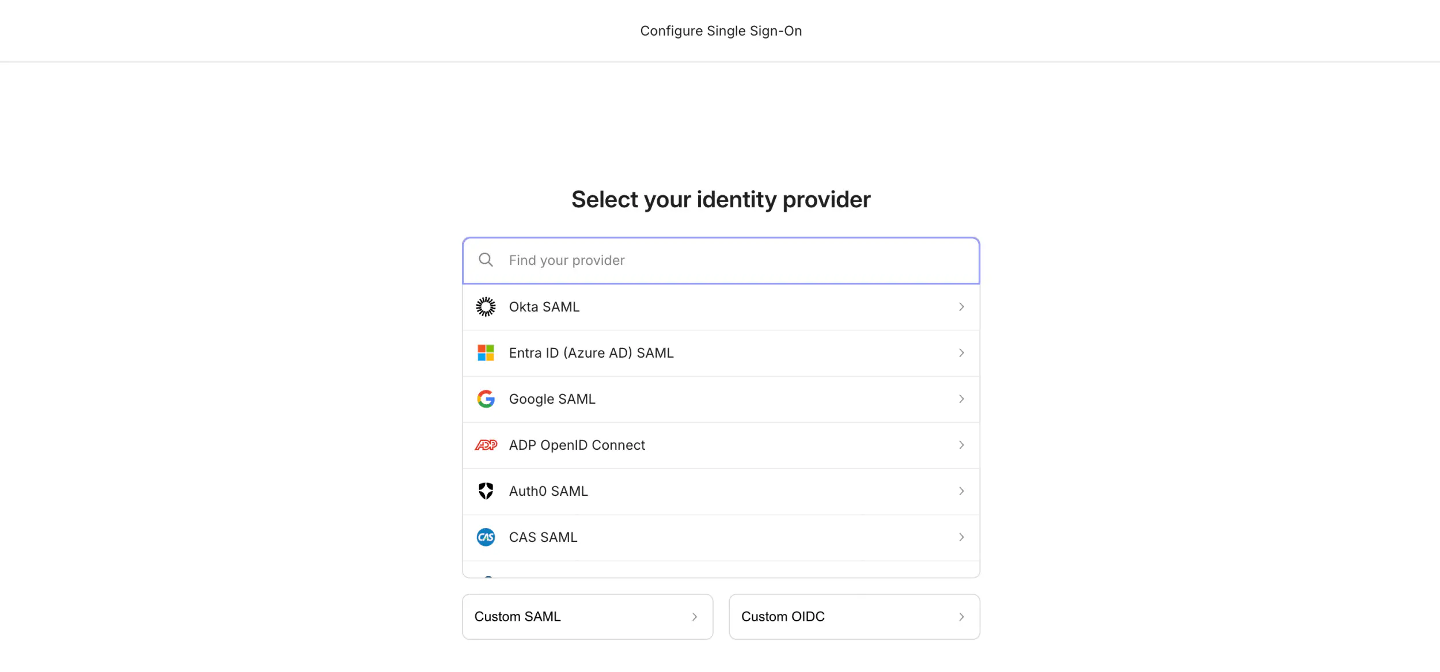1440x672 pixels.
Task: Click the magnifying glass search icon
Action: click(x=486, y=260)
